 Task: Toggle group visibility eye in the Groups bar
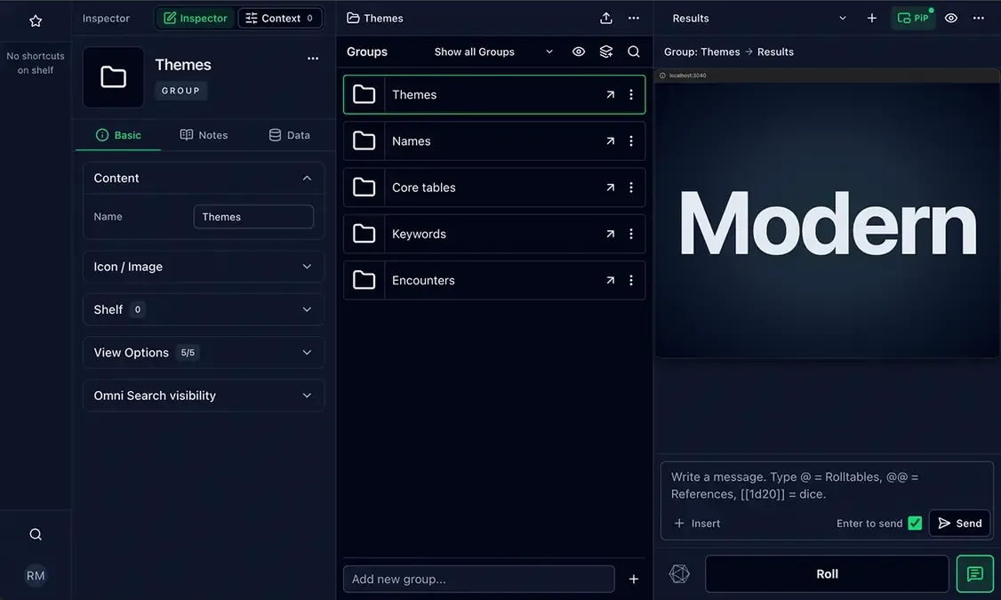click(x=579, y=52)
